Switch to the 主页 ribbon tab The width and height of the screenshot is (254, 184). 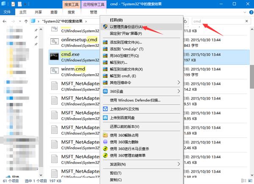pyautogui.click(x=23, y=12)
